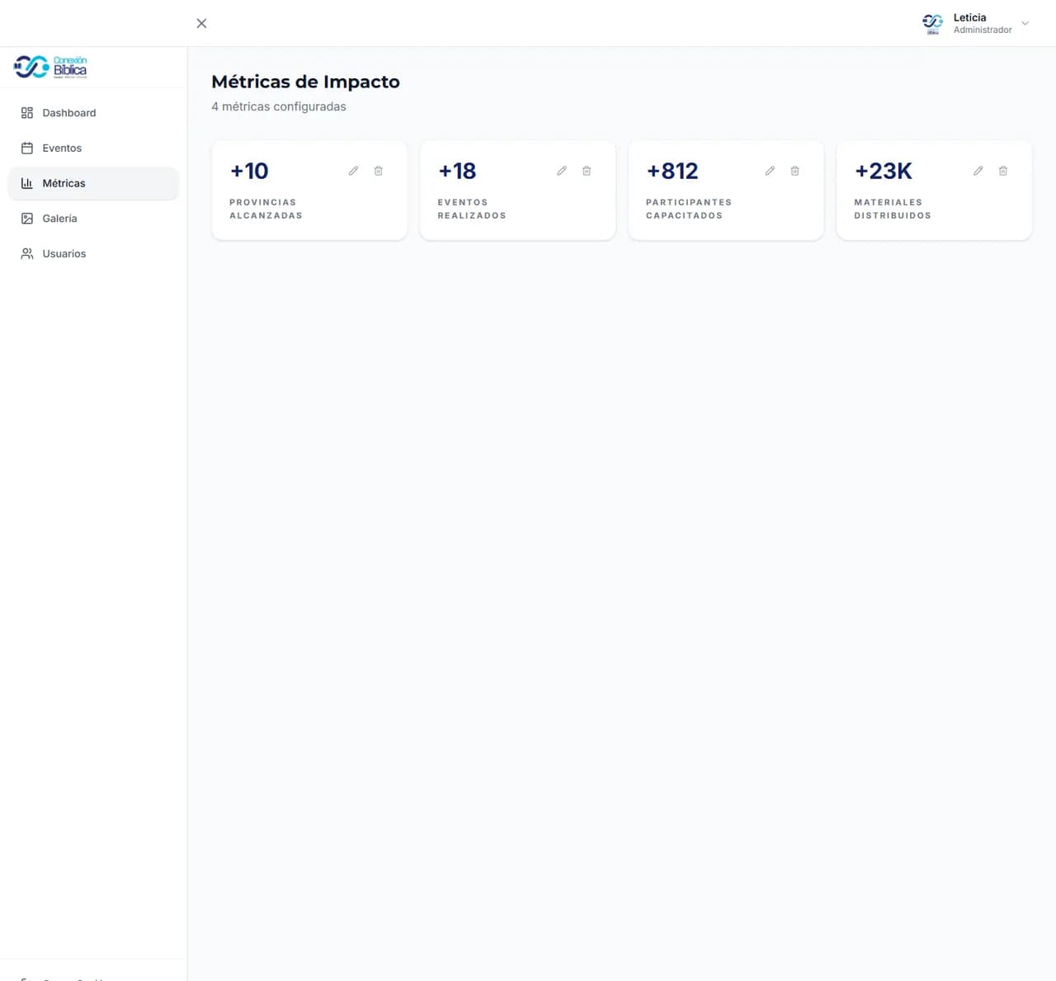Viewport: 1056px width, 981px height.
Task: Select the Métricas menu item
Action: click(93, 183)
